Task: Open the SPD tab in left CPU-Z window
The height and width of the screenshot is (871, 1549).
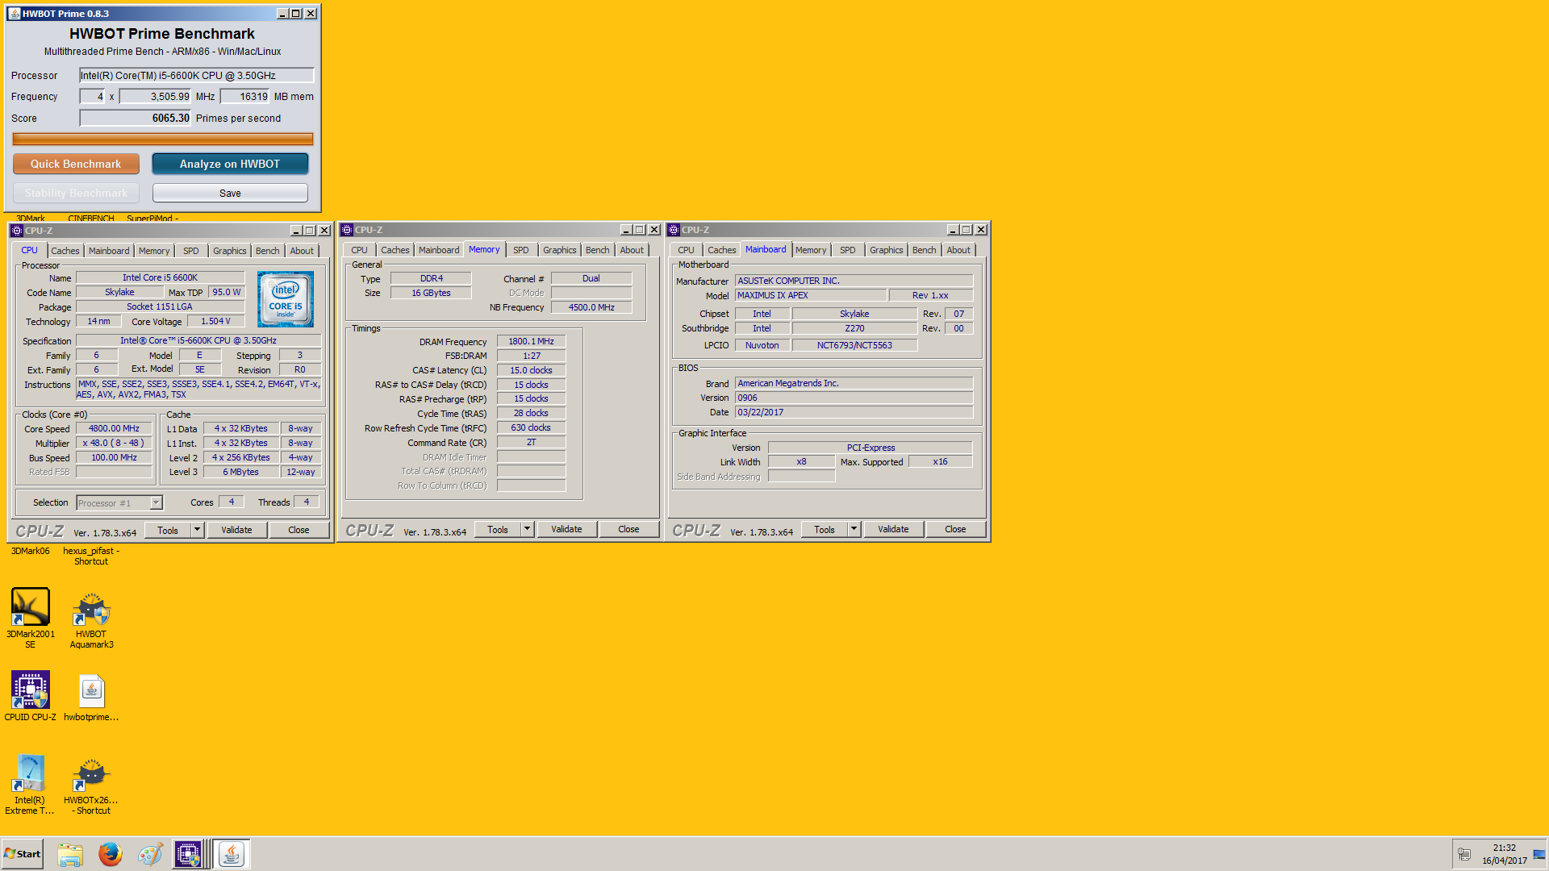Action: 191,251
